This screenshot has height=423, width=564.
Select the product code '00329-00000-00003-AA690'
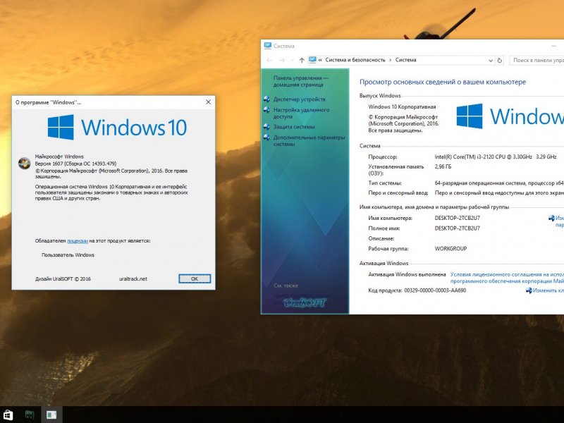(435, 290)
